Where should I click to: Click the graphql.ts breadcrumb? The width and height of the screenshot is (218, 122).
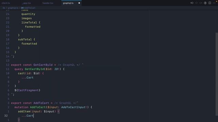(13, 8)
